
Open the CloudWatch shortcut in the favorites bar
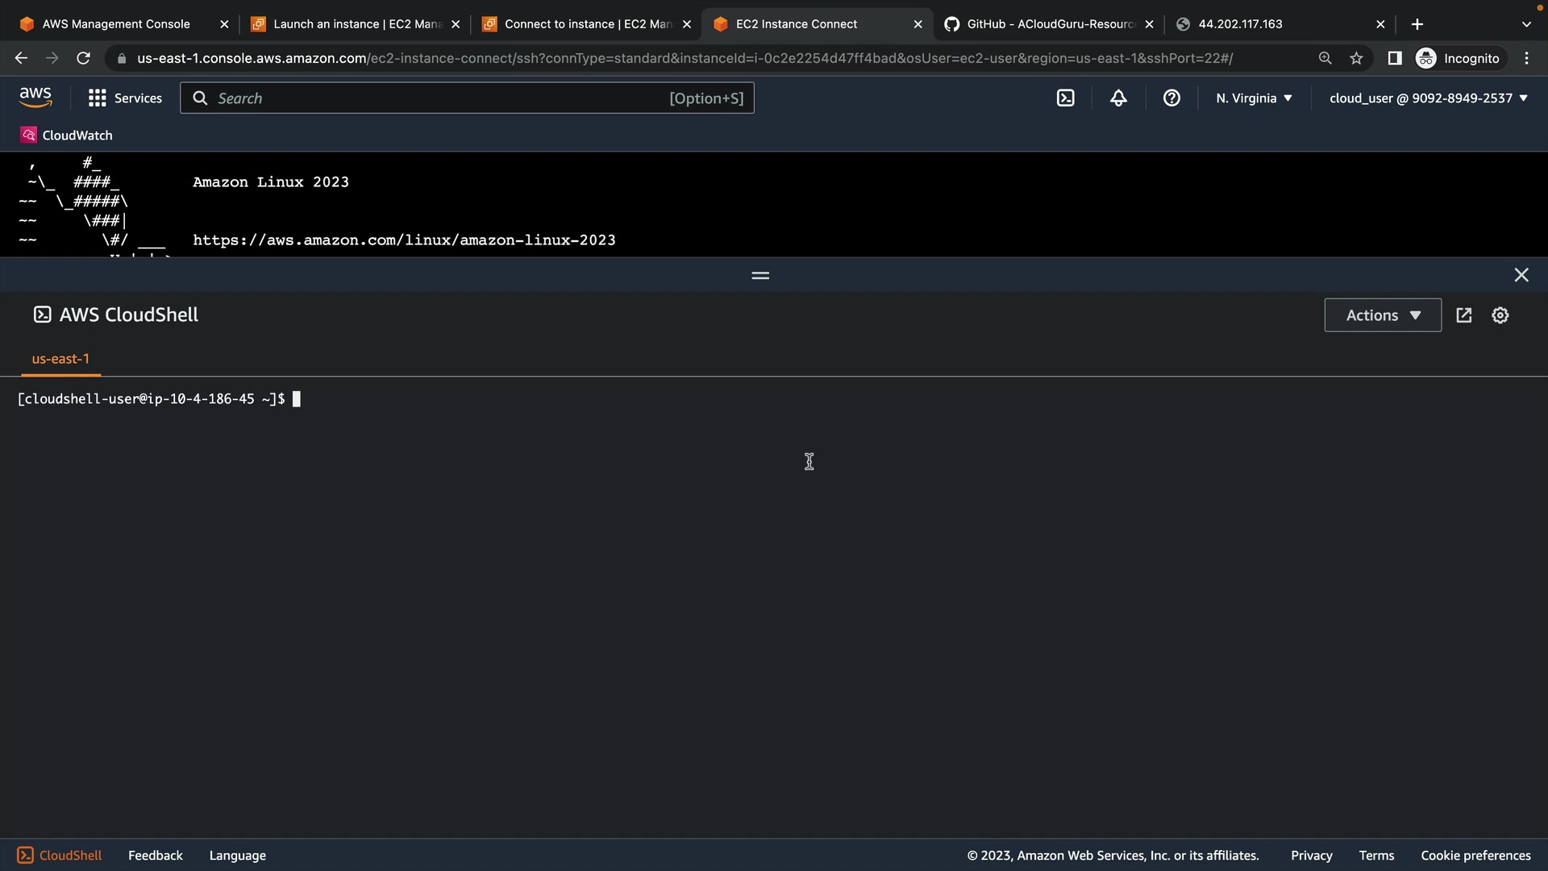point(67,135)
